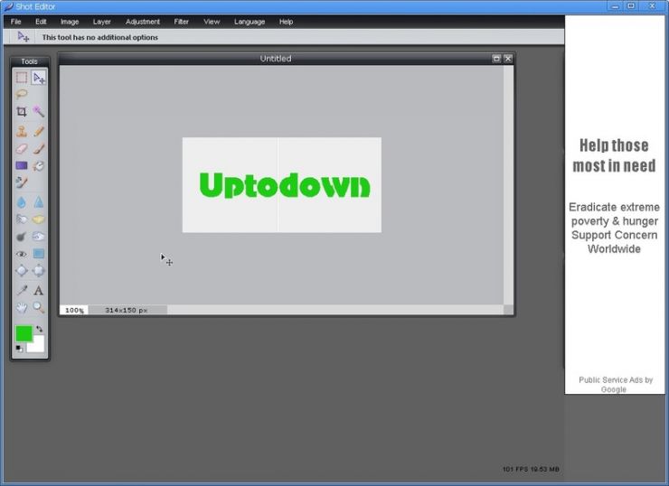Choose the Hand pan tool
The image size is (669, 486).
pyautogui.click(x=22, y=307)
